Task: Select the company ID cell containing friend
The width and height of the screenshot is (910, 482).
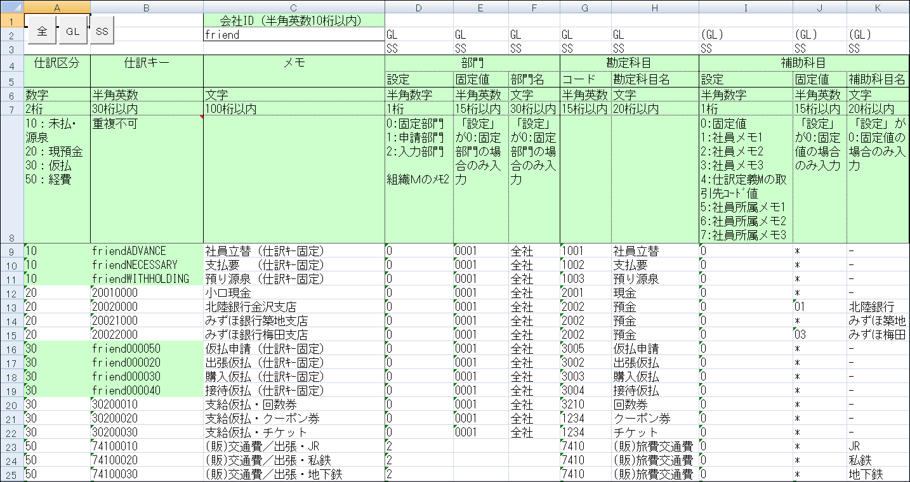Action: [x=294, y=35]
